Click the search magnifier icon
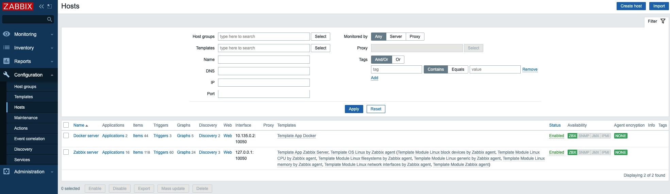The width and height of the screenshot is (670, 194). [x=49, y=20]
